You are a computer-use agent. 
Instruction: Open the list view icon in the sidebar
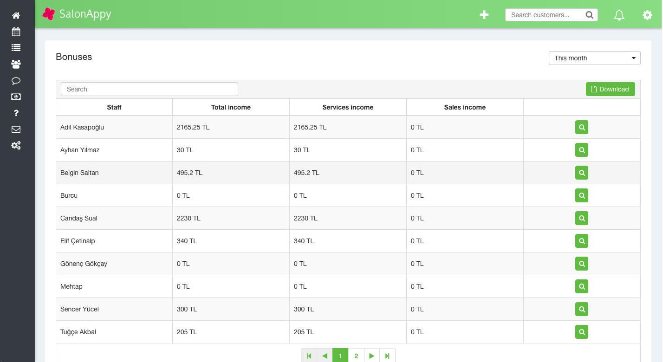click(x=16, y=48)
